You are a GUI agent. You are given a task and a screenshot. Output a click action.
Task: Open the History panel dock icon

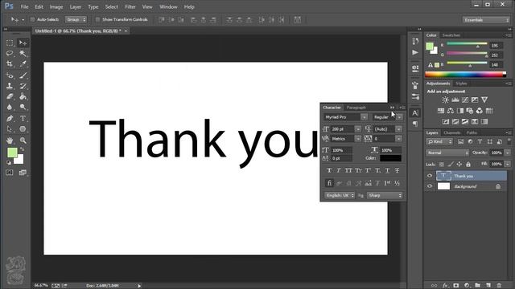click(415, 41)
